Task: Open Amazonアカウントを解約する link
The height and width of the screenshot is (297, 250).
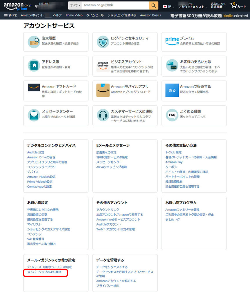Action: (116, 281)
